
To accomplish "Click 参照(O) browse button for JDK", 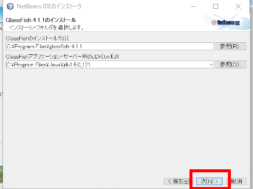I will (231, 64).
